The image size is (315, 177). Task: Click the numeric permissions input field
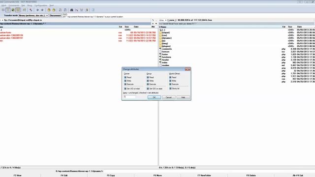129,97
